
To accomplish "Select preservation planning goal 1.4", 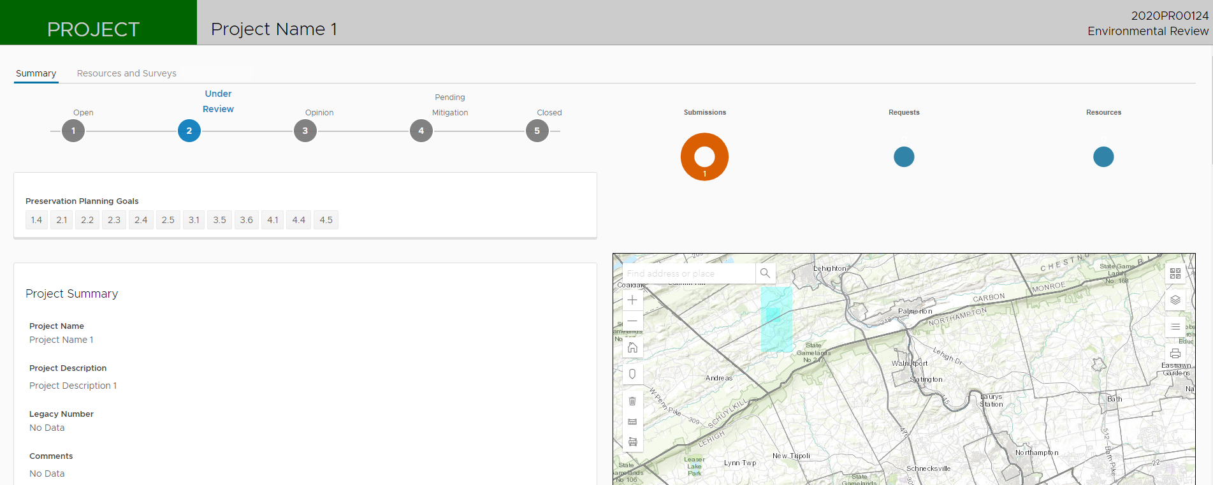I will (36, 220).
